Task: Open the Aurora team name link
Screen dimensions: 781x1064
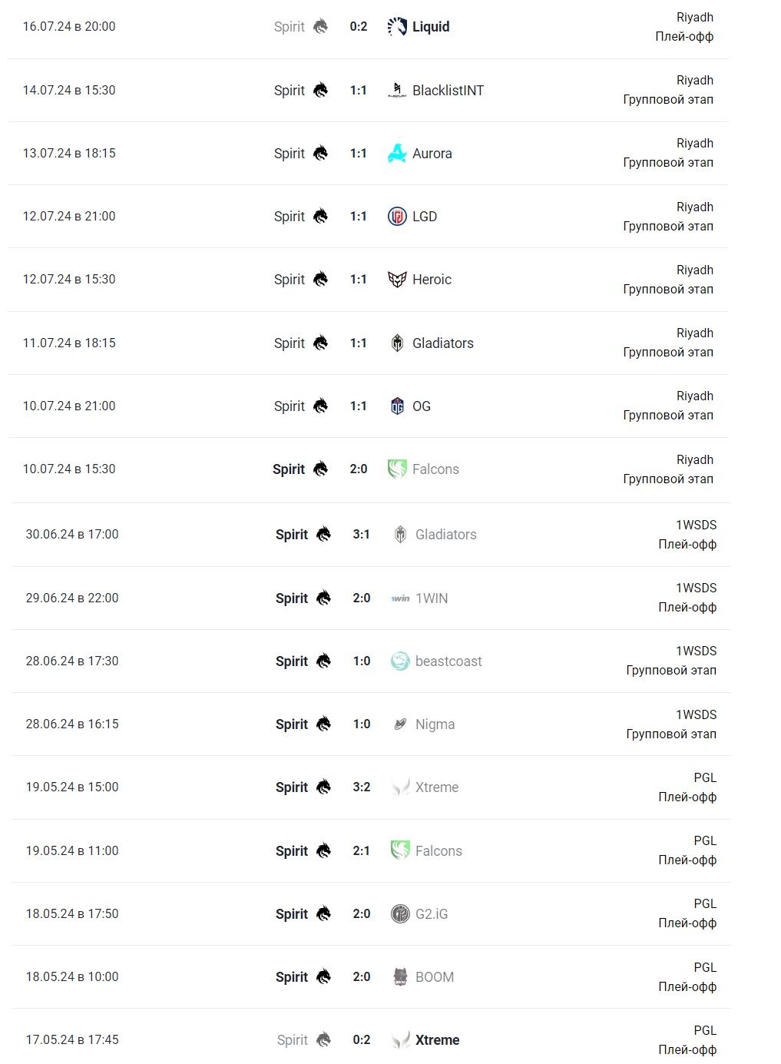Action: click(x=432, y=154)
